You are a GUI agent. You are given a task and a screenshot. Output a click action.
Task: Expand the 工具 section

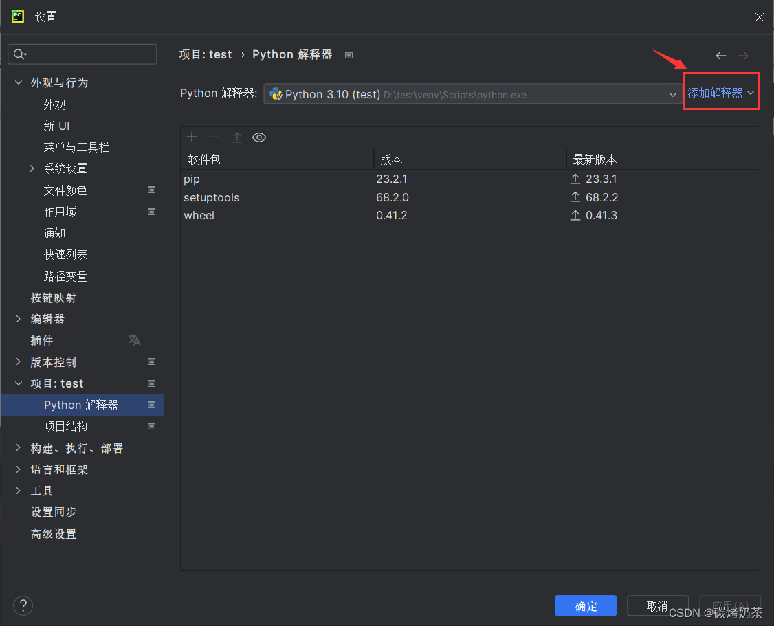[19, 491]
